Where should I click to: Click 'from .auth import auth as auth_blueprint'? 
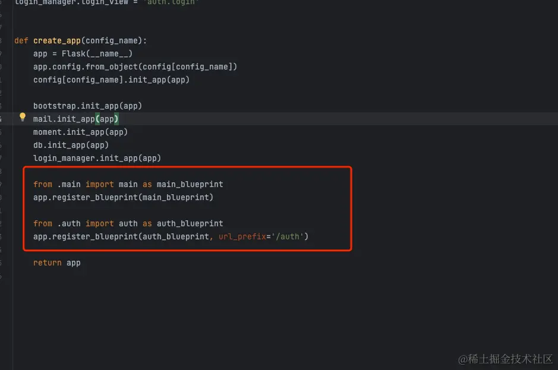tap(128, 223)
